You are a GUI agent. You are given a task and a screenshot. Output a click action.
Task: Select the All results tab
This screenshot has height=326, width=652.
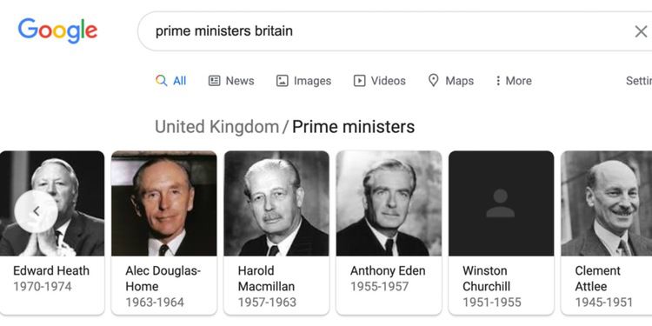179,81
